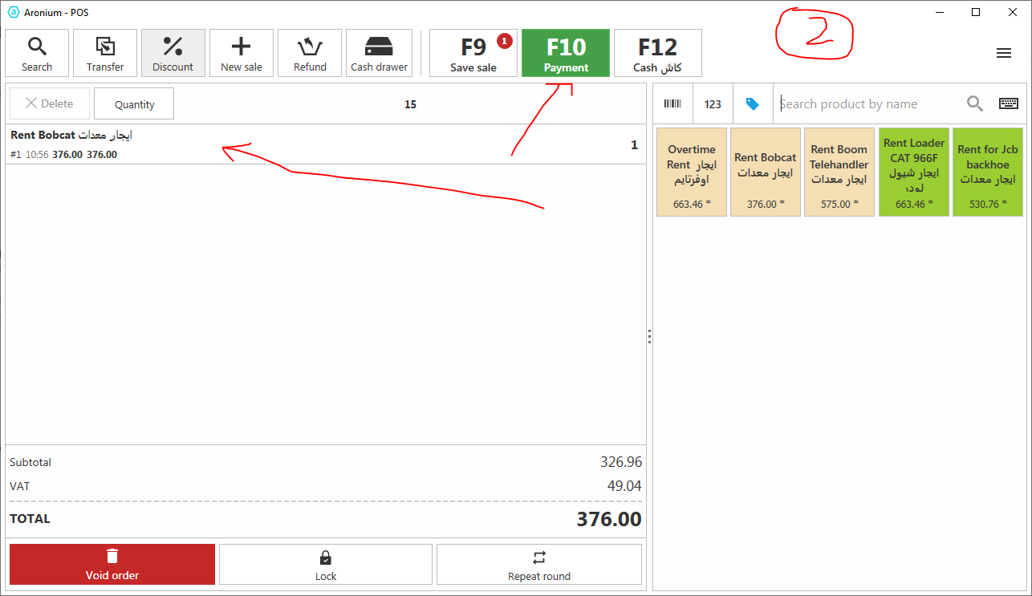Open the hamburger main menu
1032x596 pixels.
[1003, 53]
